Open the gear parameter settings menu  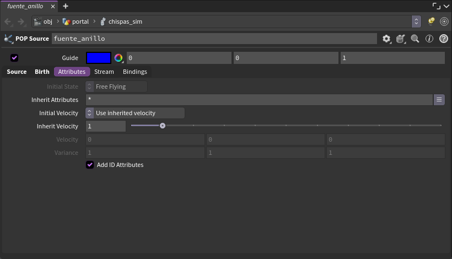point(386,39)
